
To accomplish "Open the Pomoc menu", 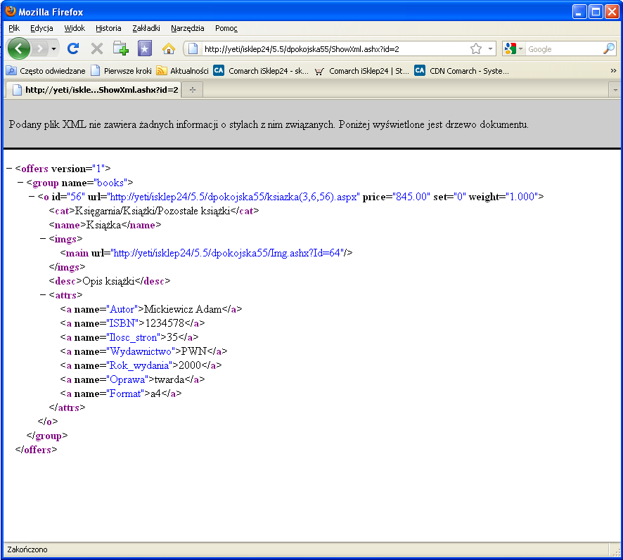I will coord(226,28).
